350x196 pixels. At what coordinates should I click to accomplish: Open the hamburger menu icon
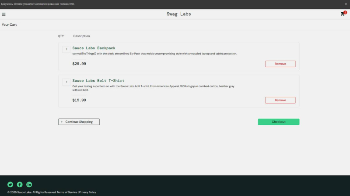point(3,14)
